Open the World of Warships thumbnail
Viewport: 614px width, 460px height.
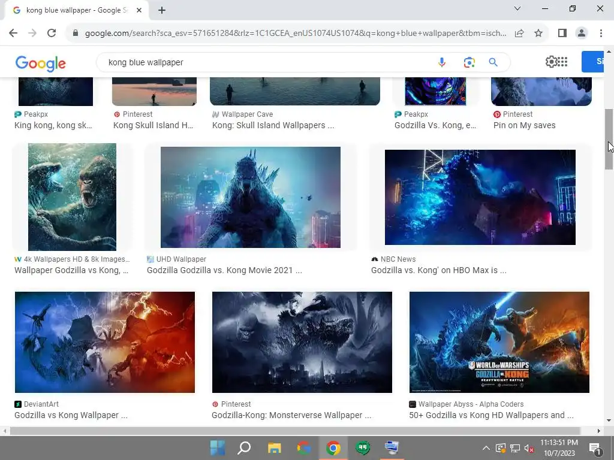click(499, 342)
